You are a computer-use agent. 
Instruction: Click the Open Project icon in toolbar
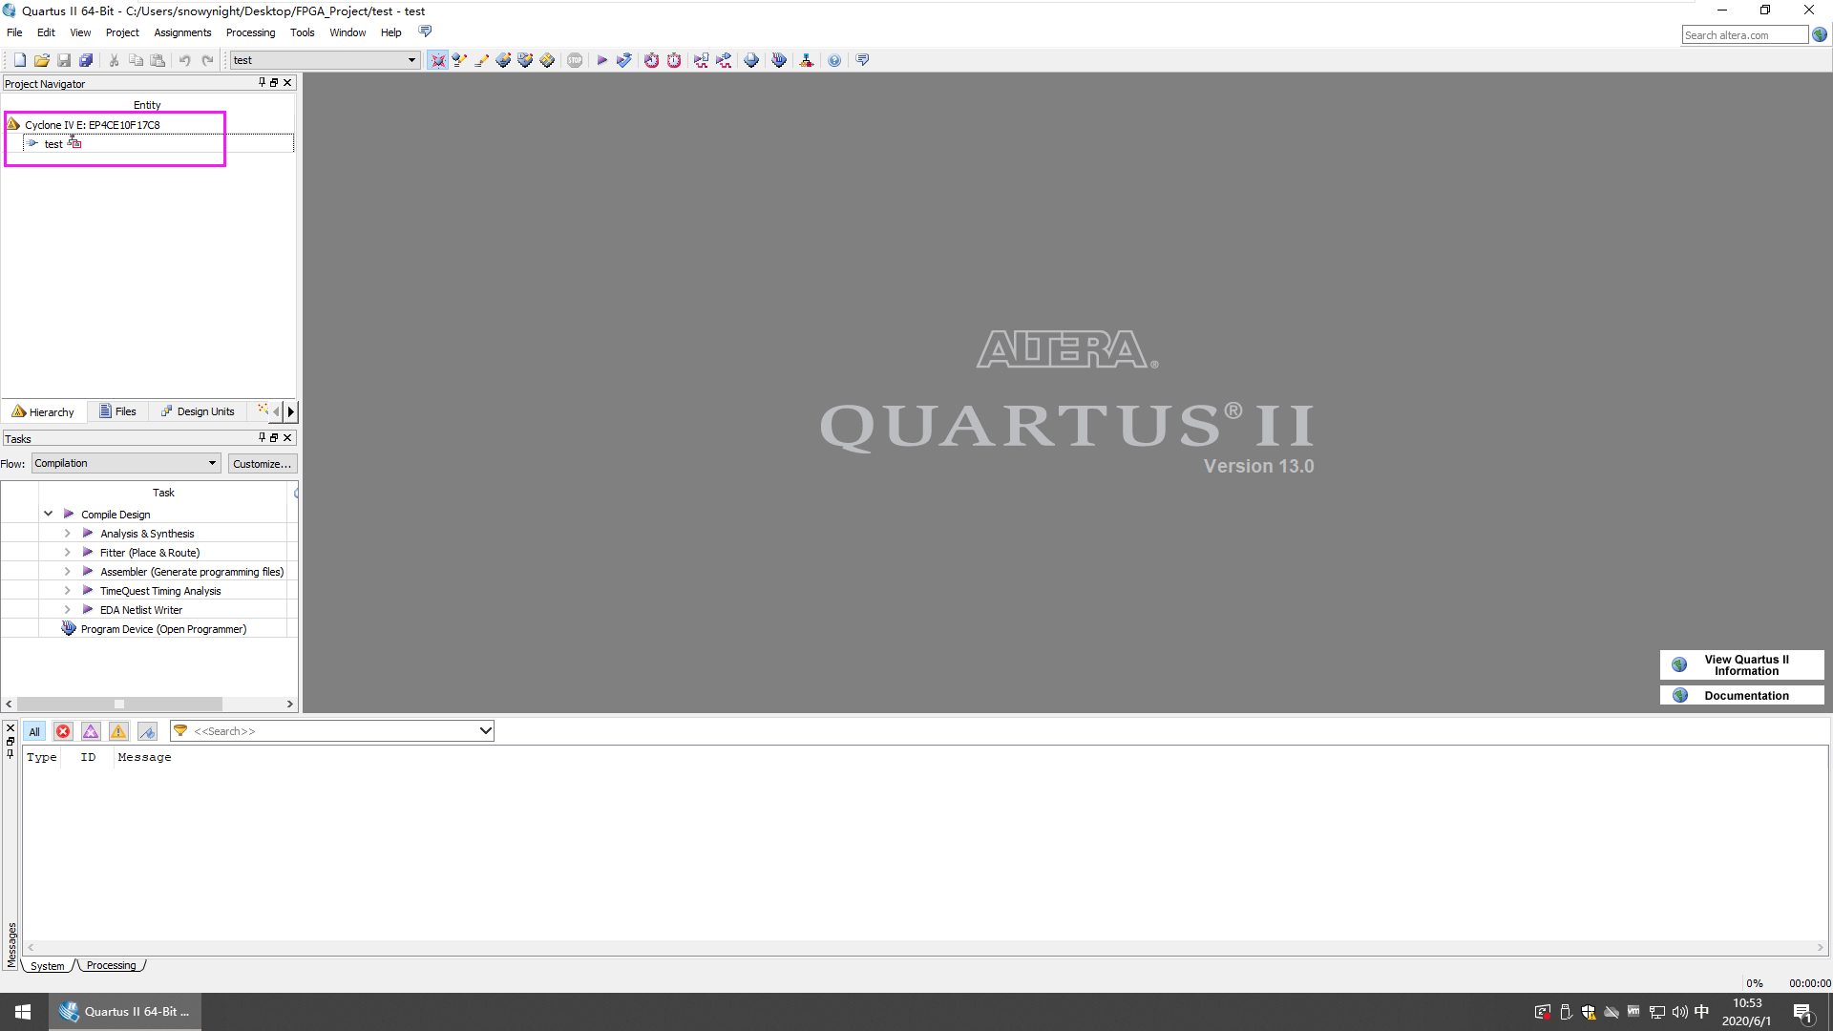click(x=42, y=59)
